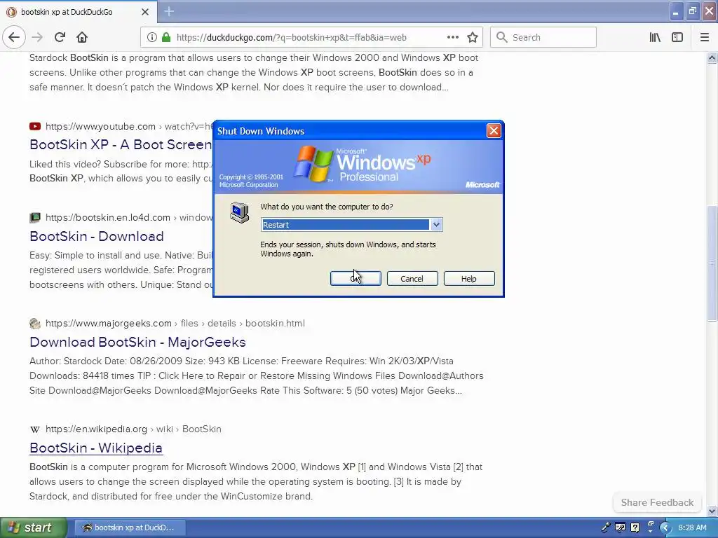Go back with the Firefox back arrow
The image size is (718, 538).
coord(14,37)
